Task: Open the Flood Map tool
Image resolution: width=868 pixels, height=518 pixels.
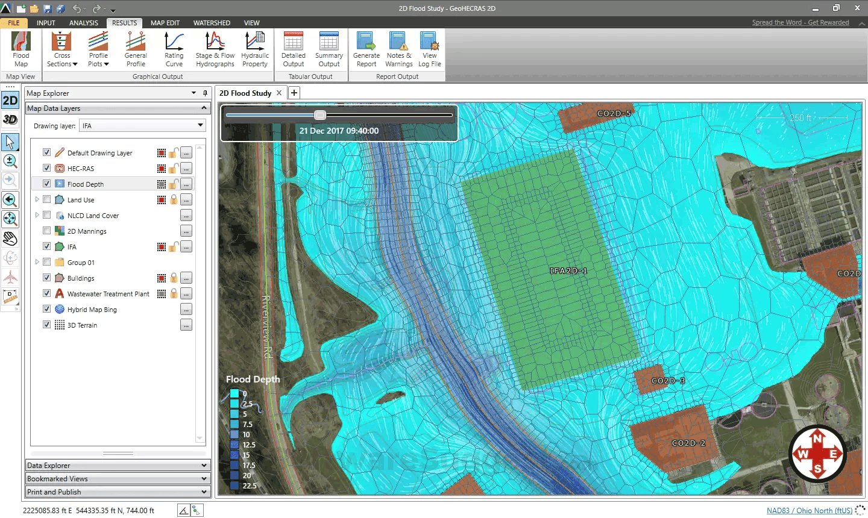Action: (20, 48)
